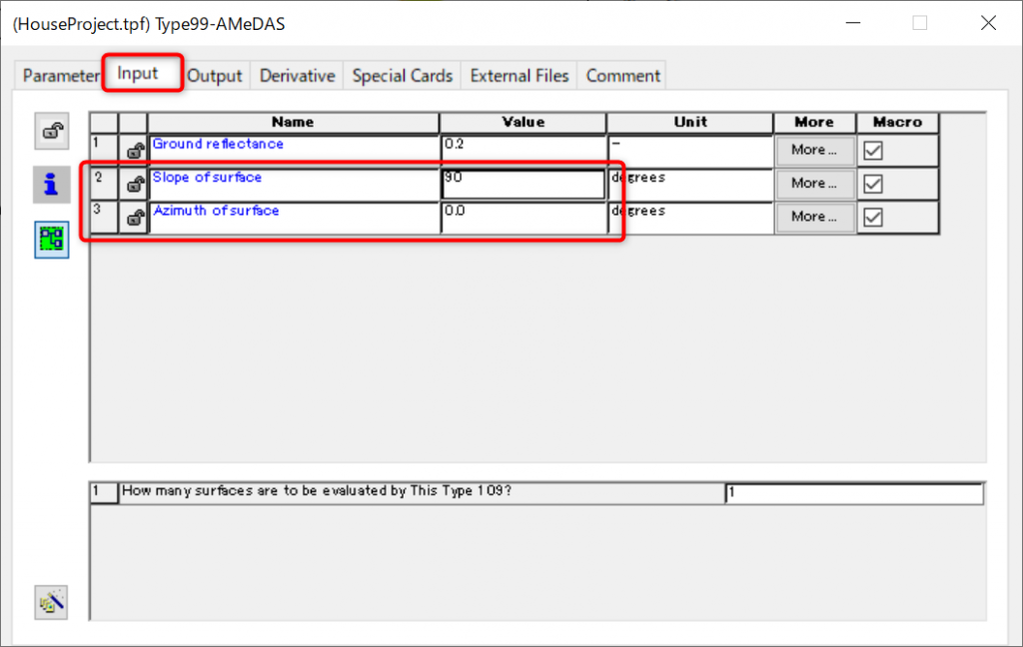Uncheck Macro checkbox for Ground reflectance
The height and width of the screenshot is (647, 1023).
(873, 151)
